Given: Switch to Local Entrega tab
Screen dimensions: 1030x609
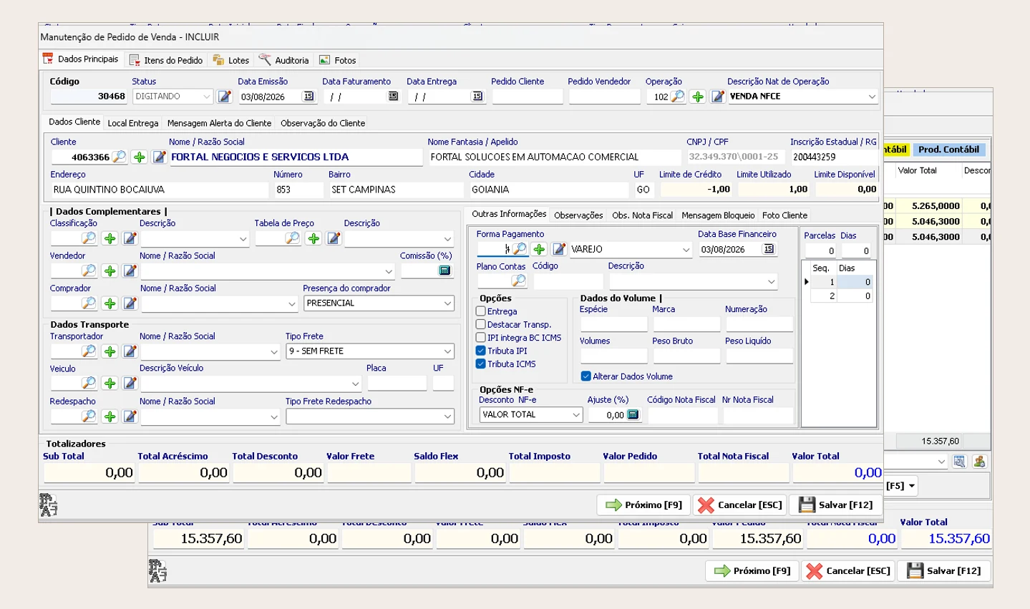Looking at the screenshot, I should (133, 123).
